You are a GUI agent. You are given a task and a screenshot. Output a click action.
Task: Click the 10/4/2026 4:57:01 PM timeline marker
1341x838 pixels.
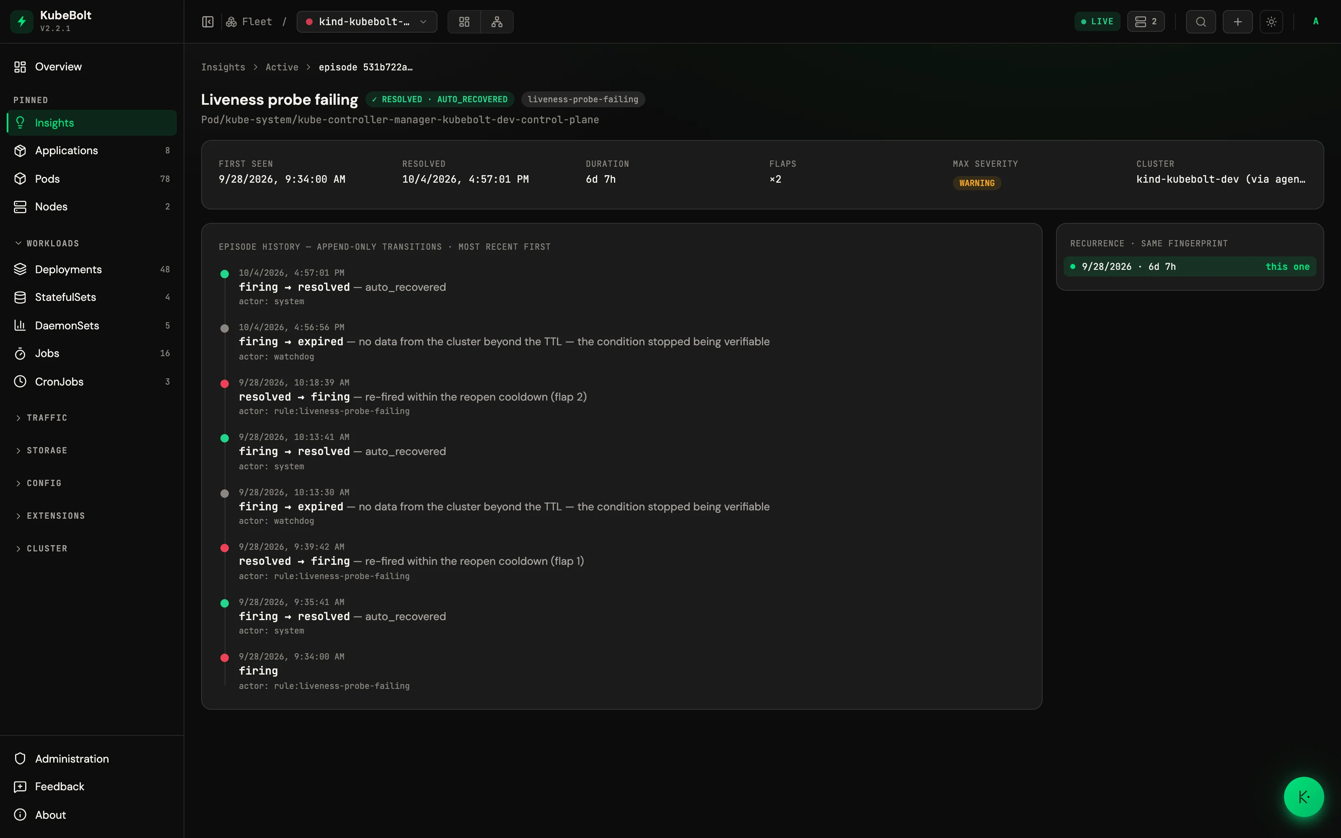pos(225,274)
